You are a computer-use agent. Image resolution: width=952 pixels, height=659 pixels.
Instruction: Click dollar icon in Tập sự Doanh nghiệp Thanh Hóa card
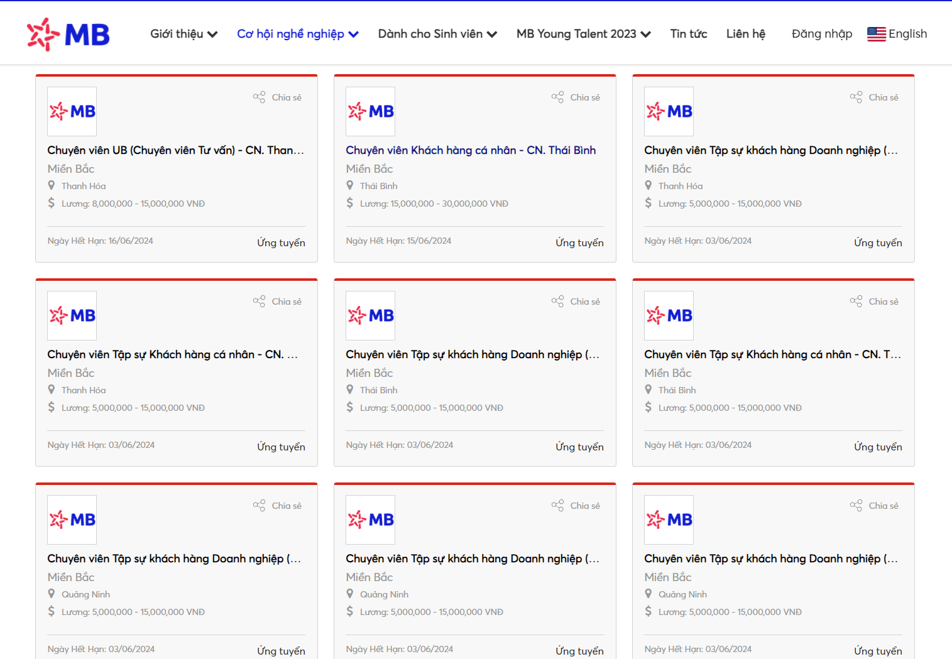[x=648, y=203]
